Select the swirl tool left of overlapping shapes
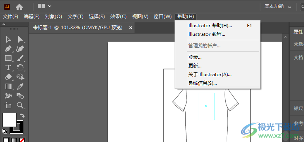Image resolution: width=304 pixels, height=142 pixels. (x=8, y=95)
